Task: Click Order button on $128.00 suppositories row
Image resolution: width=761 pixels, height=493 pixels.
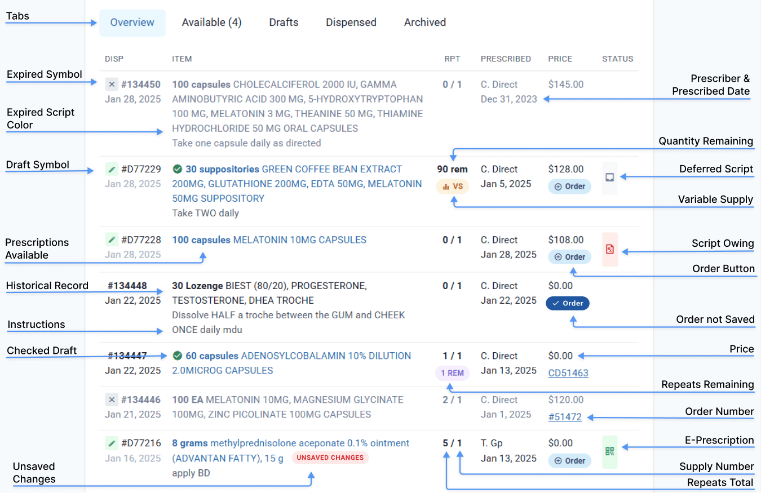Action: [x=569, y=186]
